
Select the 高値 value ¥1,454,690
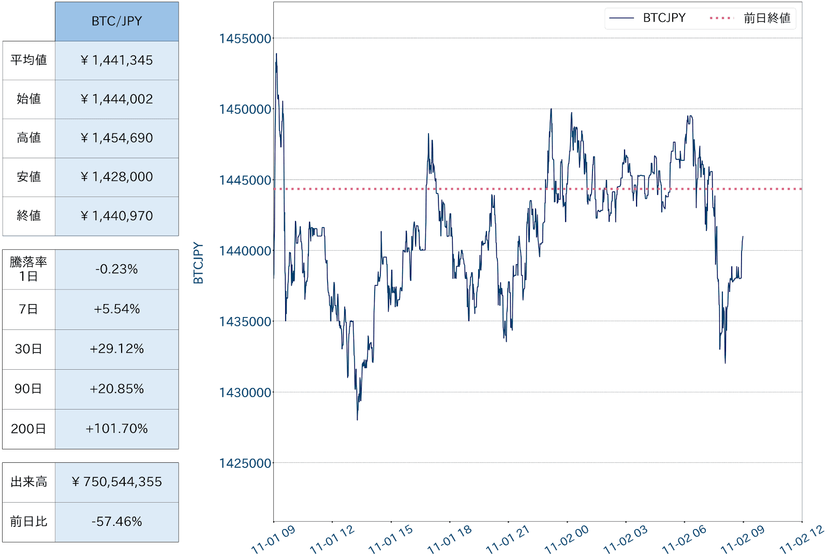click(x=116, y=138)
